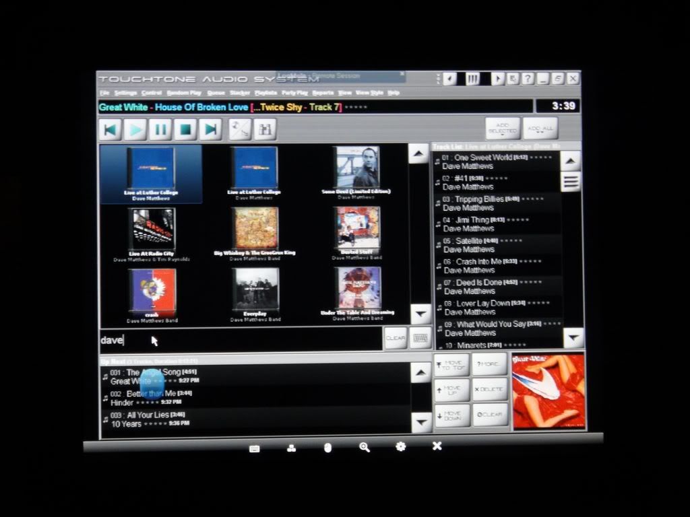The height and width of the screenshot is (517, 690).
Task: Select track '09 : What Would You Say'
Action: (x=499, y=329)
